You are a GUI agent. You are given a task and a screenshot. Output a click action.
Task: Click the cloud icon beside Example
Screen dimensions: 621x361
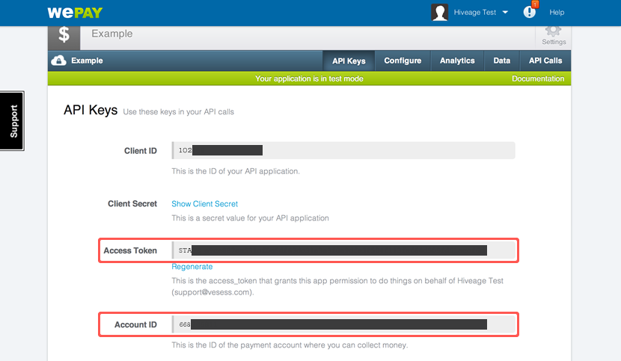point(58,61)
